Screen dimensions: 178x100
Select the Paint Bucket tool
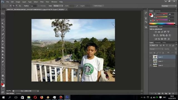point(3,51)
